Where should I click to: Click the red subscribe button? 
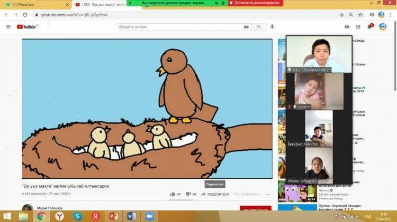pos(256,208)
